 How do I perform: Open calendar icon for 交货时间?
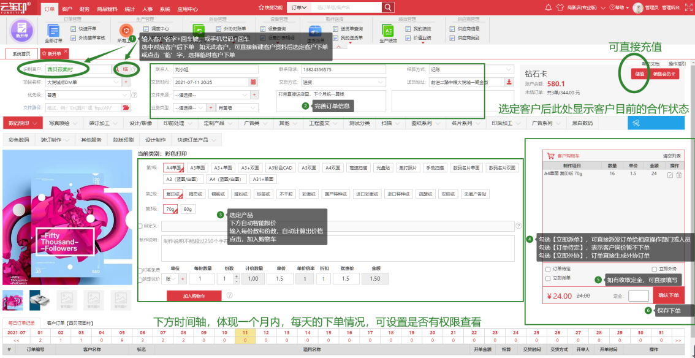[x=253, y=82]
